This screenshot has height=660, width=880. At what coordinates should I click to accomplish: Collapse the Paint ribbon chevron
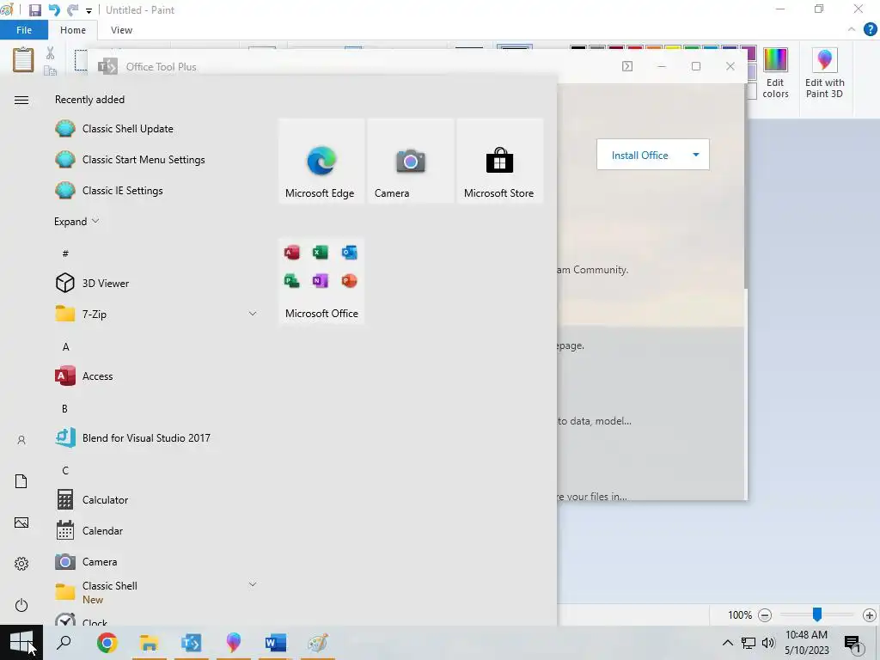(x=852, y=29)
